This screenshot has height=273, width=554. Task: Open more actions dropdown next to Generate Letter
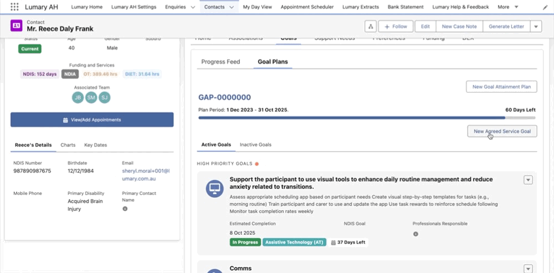tap(536, 27)
